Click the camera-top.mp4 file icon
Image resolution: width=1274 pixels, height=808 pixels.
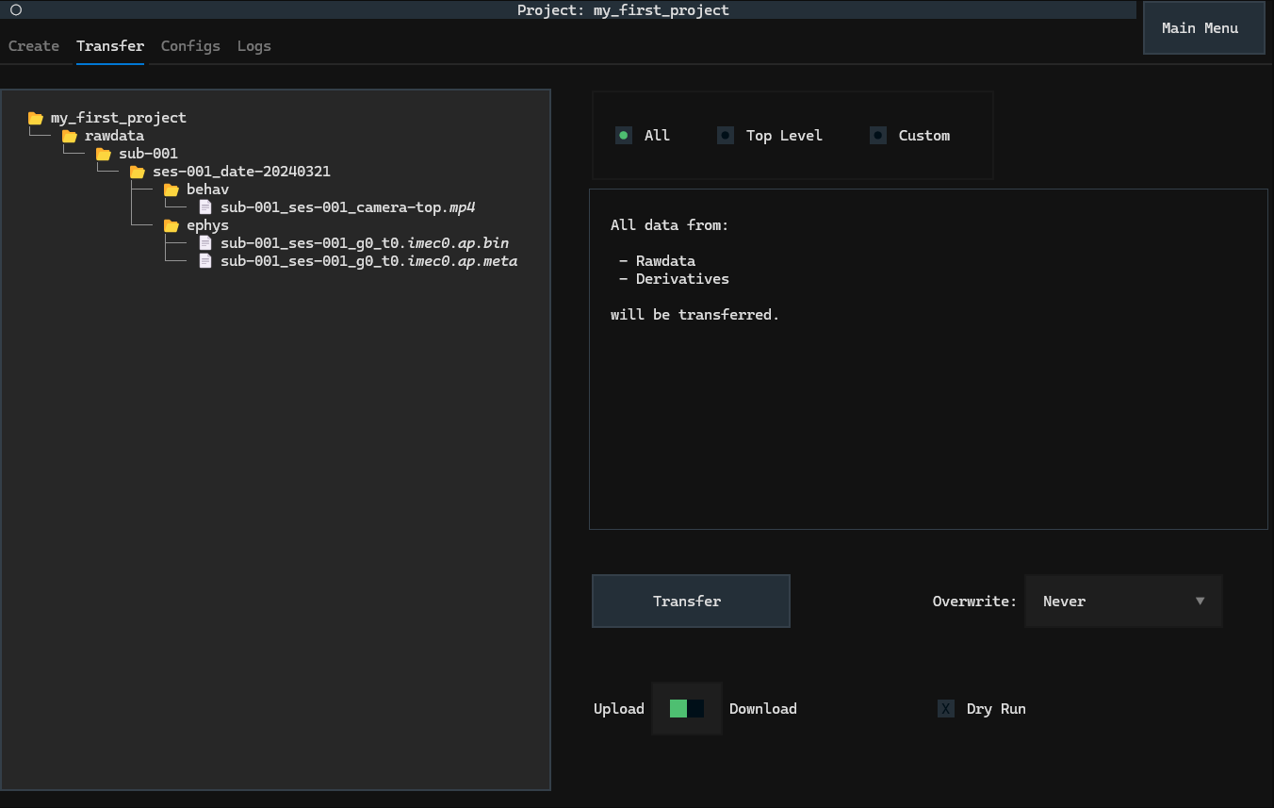click(x=205, y=207)
